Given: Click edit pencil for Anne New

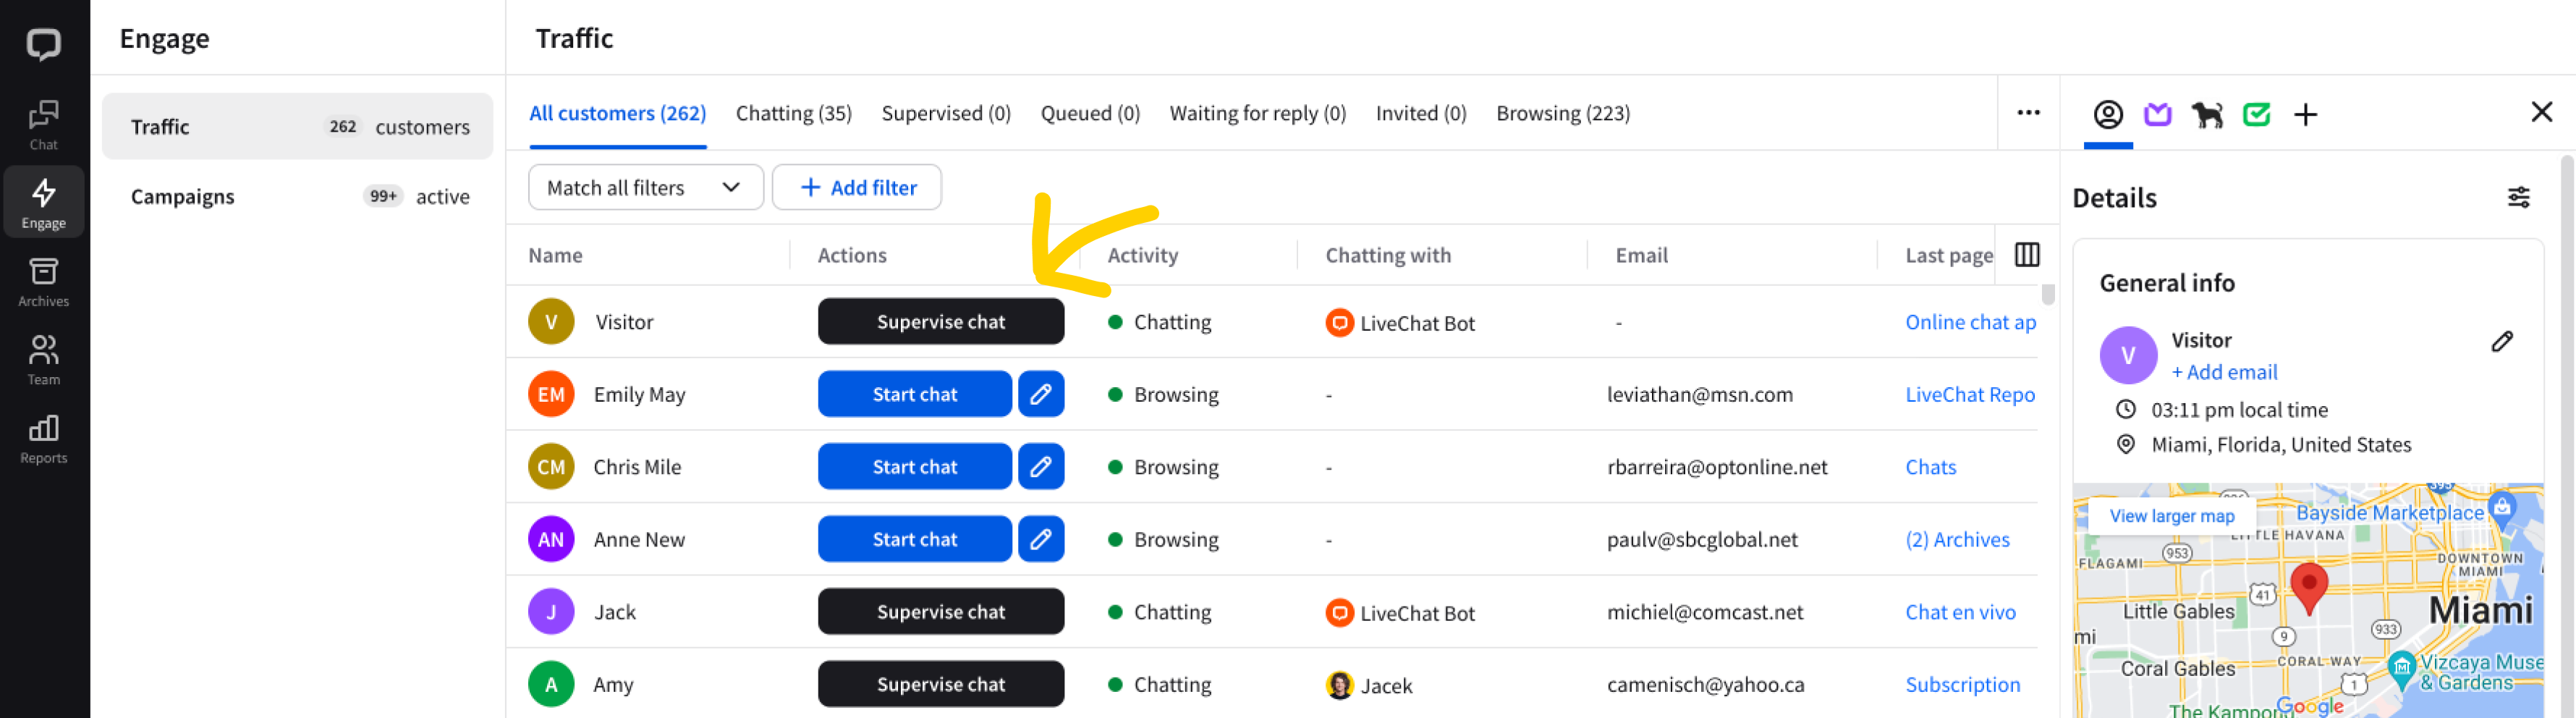Looking at the screenshot, I should pos(1040,539).
